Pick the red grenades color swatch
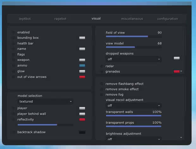Image resolution: width=196 pixels, height=149 pixels. click(176, 72)
